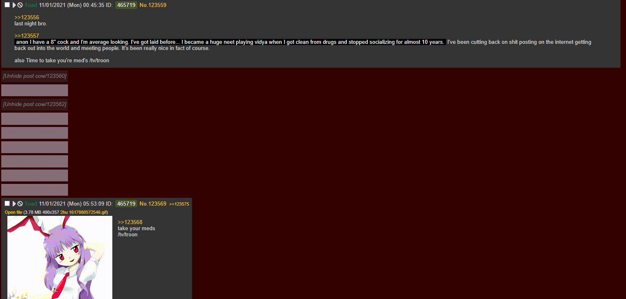Click the file info "3.78 MB 400x357"
626x299 pixels.
pyautogui.click(x=42, y=212)
